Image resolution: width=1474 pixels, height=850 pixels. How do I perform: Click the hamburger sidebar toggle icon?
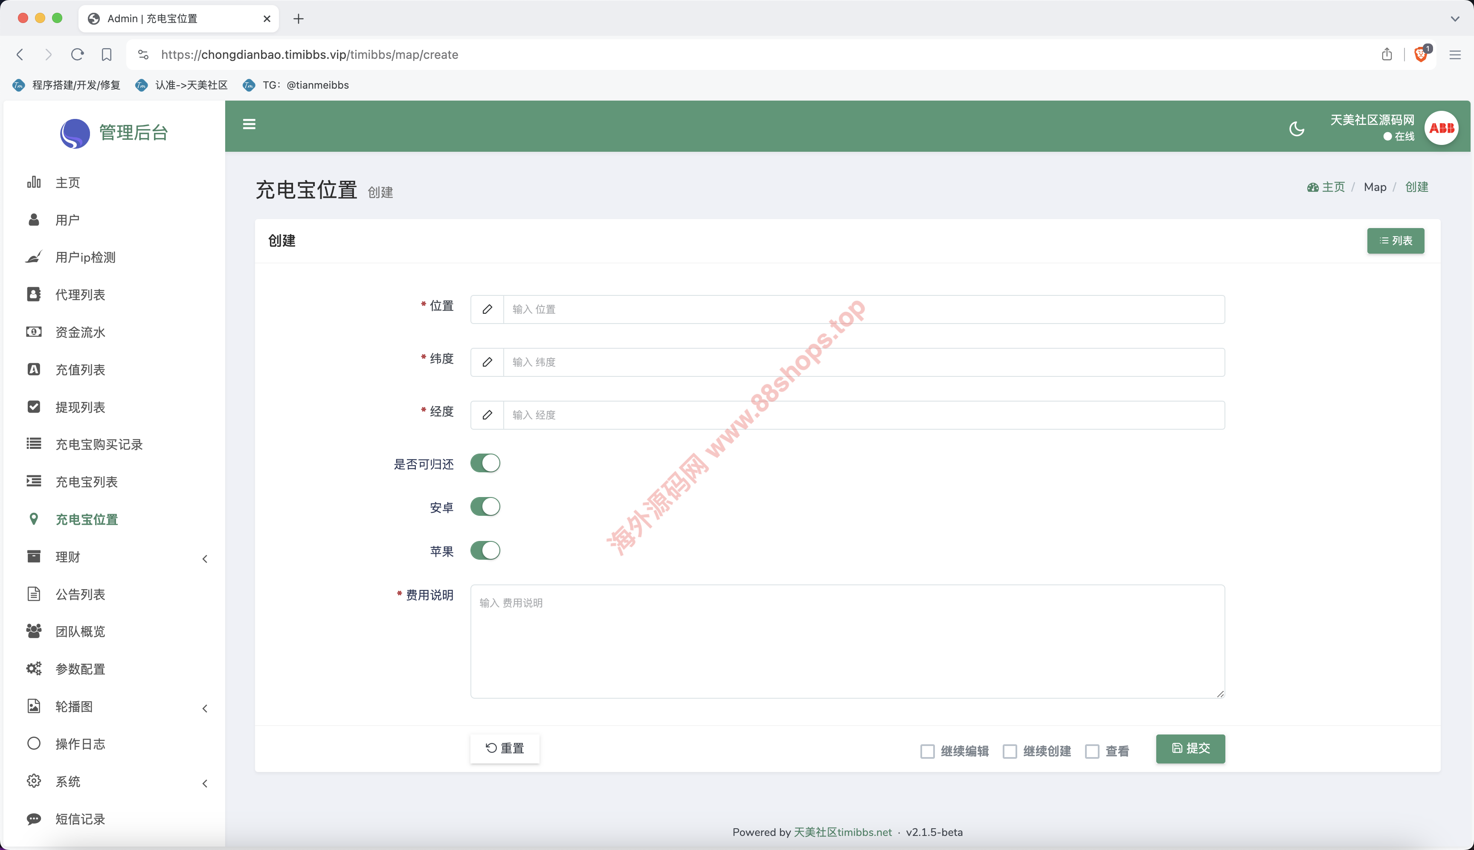point(249,124)
